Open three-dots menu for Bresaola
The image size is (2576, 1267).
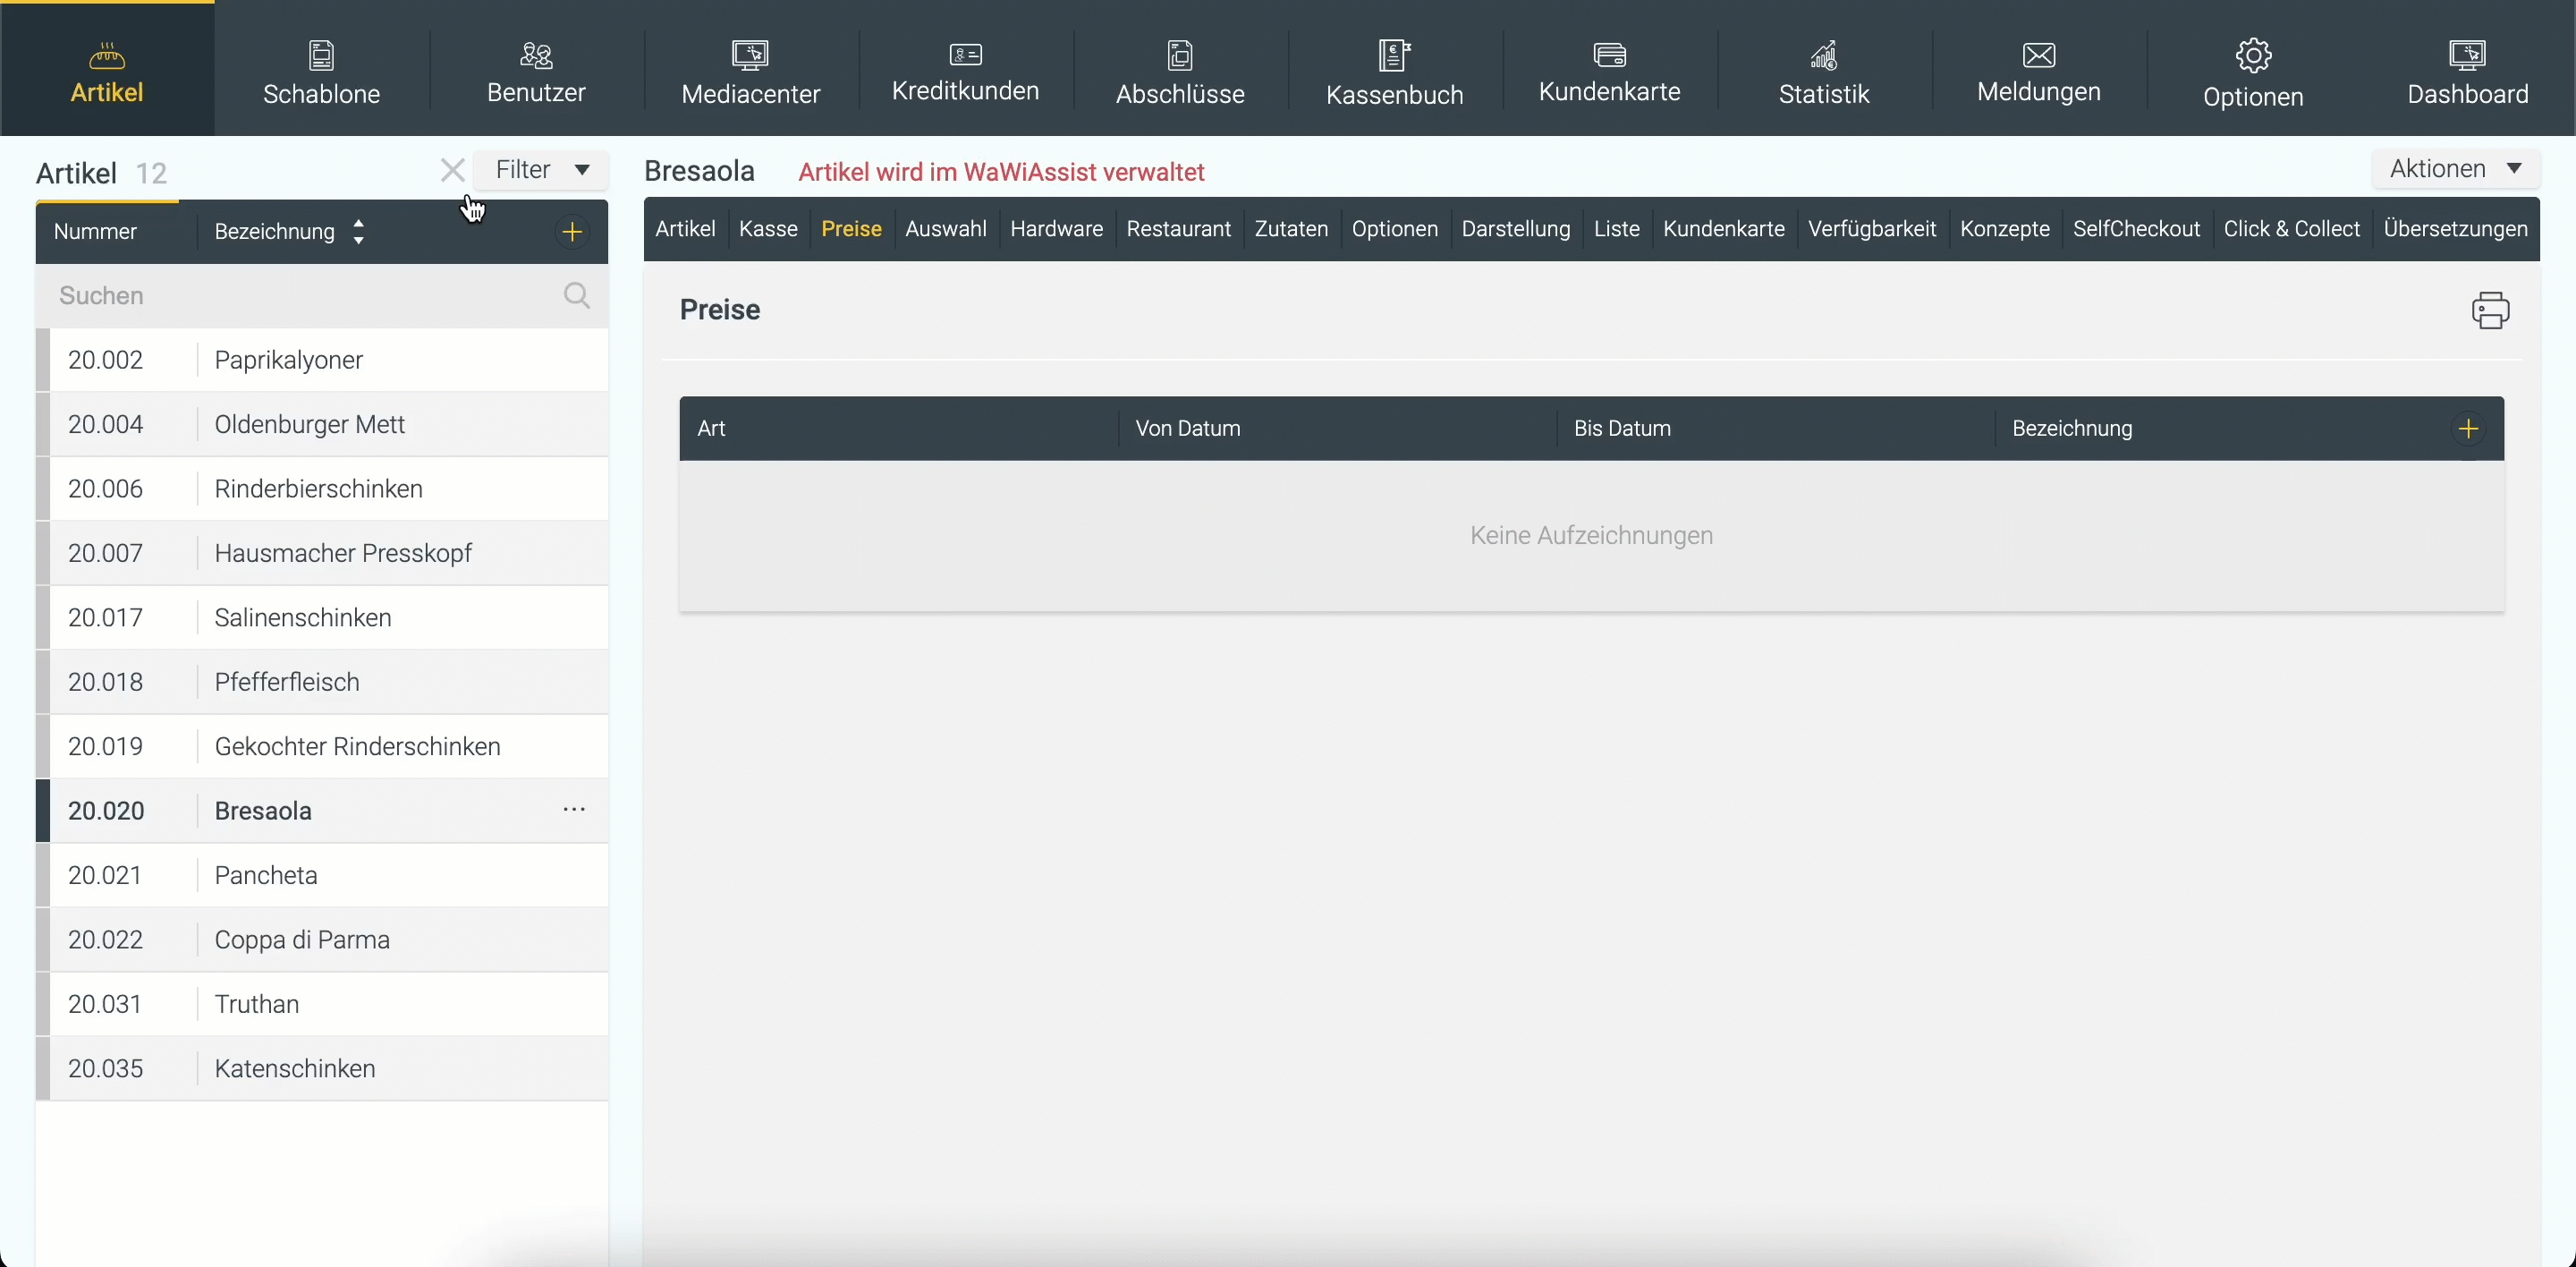[x=574, y=809]
